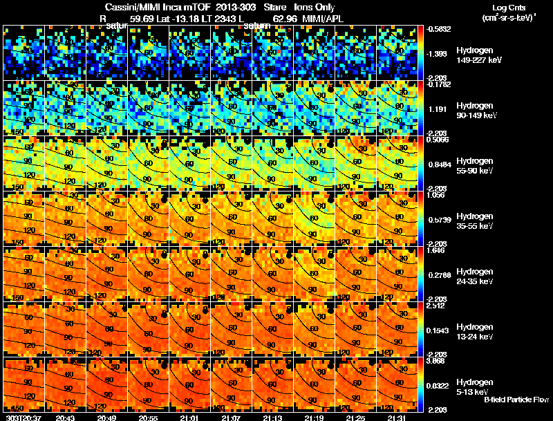This screenshot has height=421, width=553.
Task: Click the Hydrogen 55-90 keV label
Action: click(x=475, y=166)
